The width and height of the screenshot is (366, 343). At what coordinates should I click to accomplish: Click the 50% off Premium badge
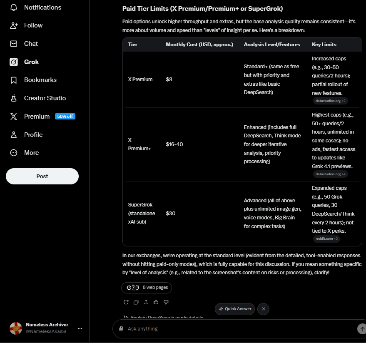pyautogui.click(x=65, y=117)
